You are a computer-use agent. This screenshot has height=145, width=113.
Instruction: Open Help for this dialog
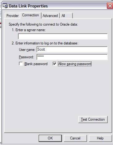click(x=100, y=138)
